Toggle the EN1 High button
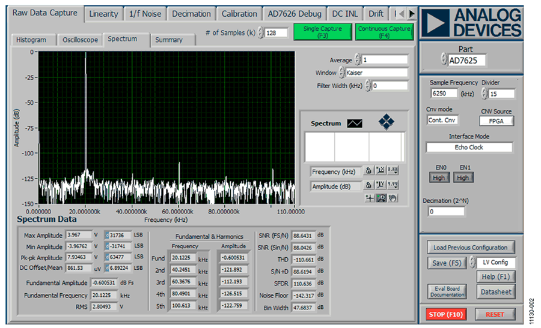The width and height of the screenshot is (541, 328). click(463, 177)
